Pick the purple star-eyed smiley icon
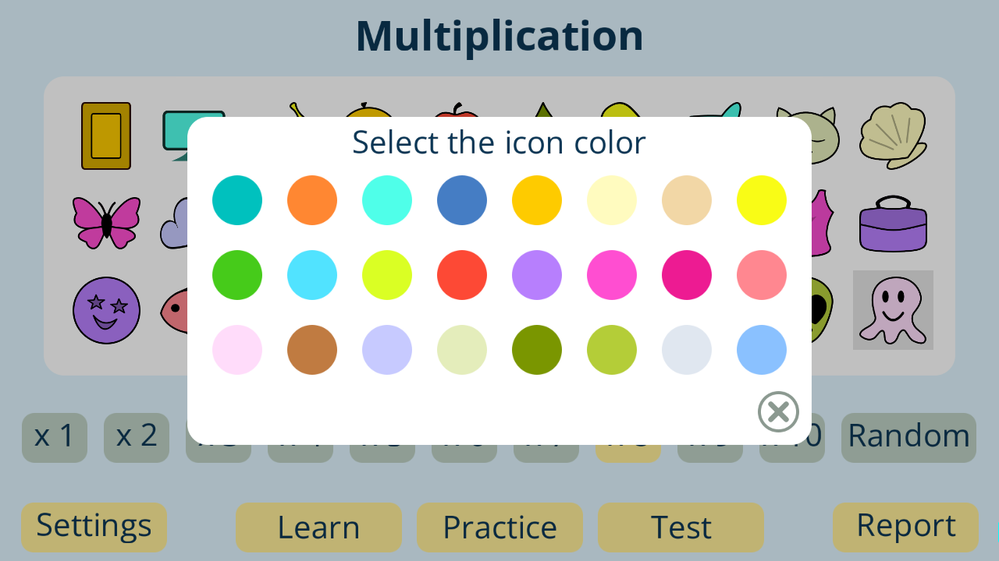 click(x=106, y=310)
